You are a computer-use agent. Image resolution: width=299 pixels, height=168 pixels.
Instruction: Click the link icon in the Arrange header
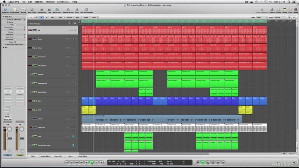[x=36, y=18]
